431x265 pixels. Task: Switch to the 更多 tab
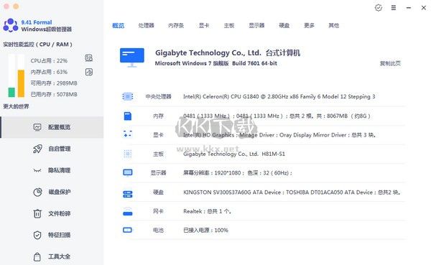pyautogui.click(x=309, y=26)
